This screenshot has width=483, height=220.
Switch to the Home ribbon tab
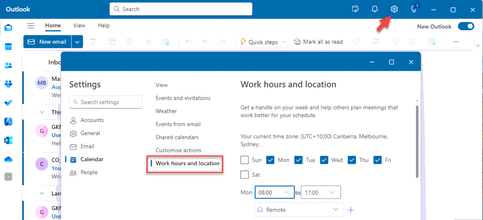coord(53,25)
